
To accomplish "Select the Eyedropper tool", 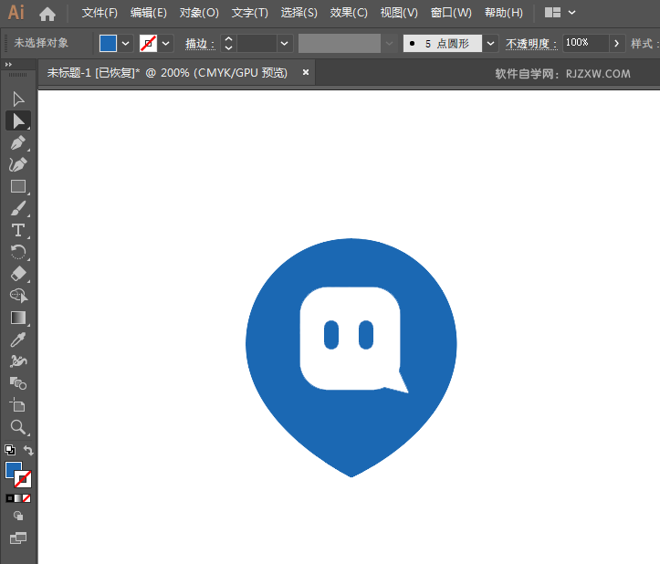I will point(18,339).
